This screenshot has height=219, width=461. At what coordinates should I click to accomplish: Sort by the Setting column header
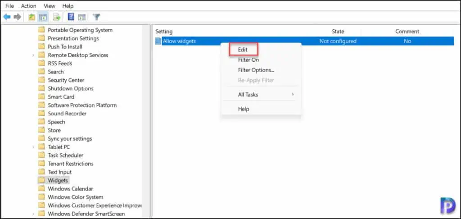coord(164,32)
